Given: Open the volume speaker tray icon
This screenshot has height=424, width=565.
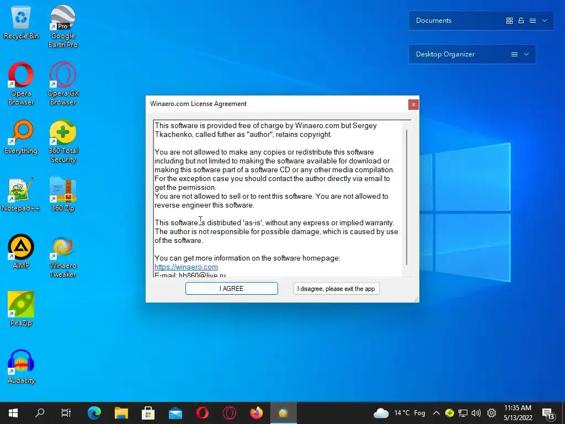Looking at the screenshot, I should pos(476,413).
